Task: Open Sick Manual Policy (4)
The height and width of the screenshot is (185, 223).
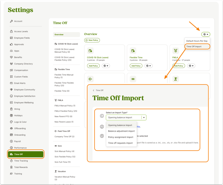Action: click(x=64, y=151)
